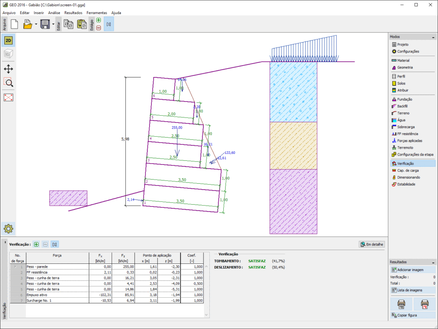This screenshot has width=438, height=329.
Task: Select the Peso - parede force row
Action: [x=107, y=267]
